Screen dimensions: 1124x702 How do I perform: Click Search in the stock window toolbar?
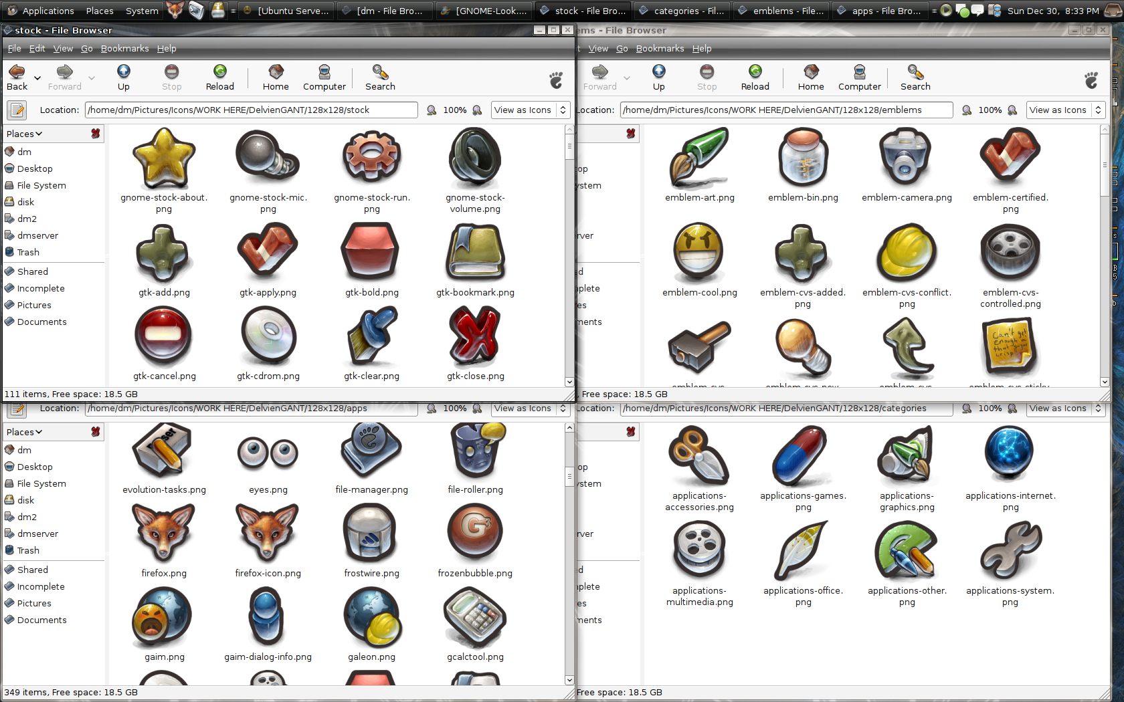click(x=380, y=78)
